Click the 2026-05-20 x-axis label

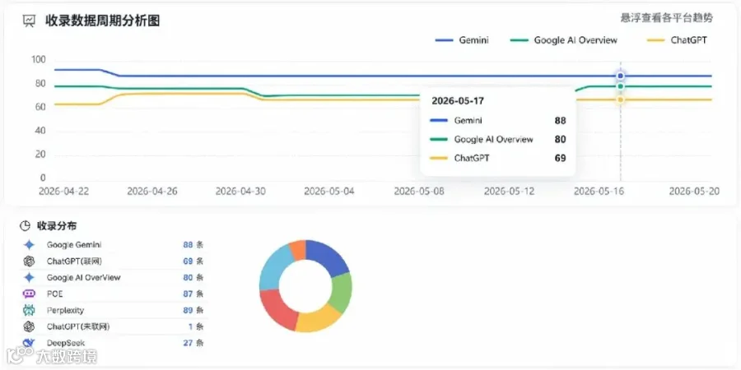point(694,191)
